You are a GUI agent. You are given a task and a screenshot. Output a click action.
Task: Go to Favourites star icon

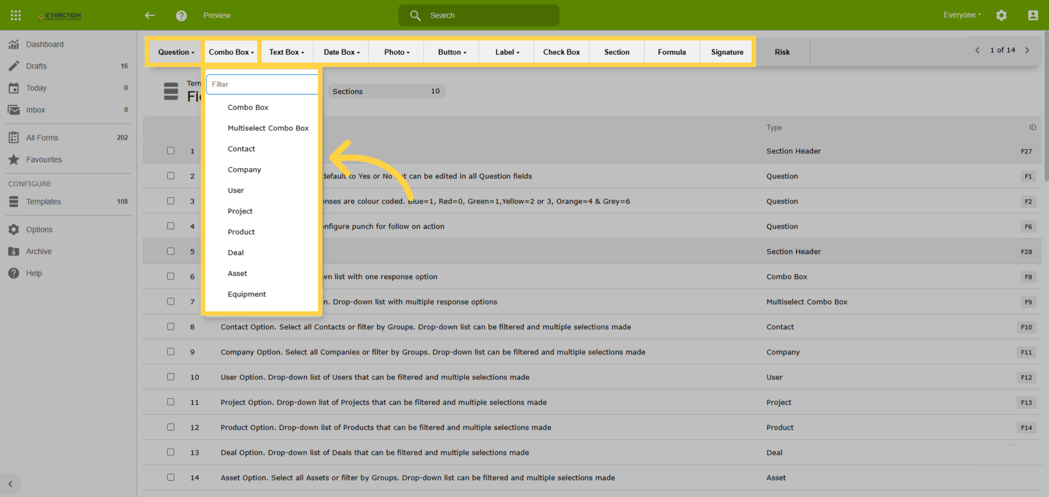[x=14, y=159]
